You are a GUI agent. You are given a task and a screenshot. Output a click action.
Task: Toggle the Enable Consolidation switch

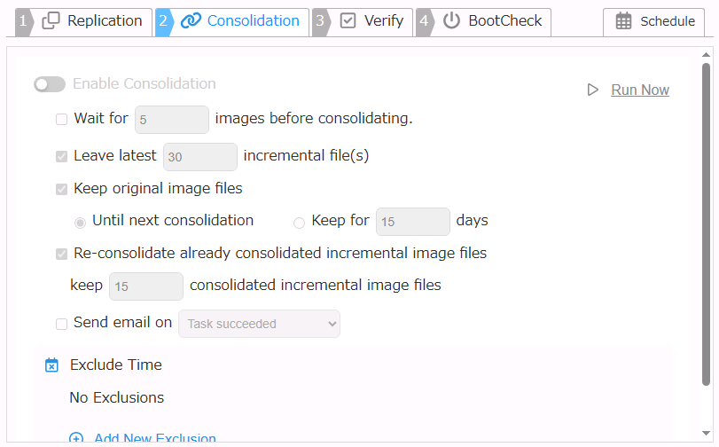click(x=50, y=84)
